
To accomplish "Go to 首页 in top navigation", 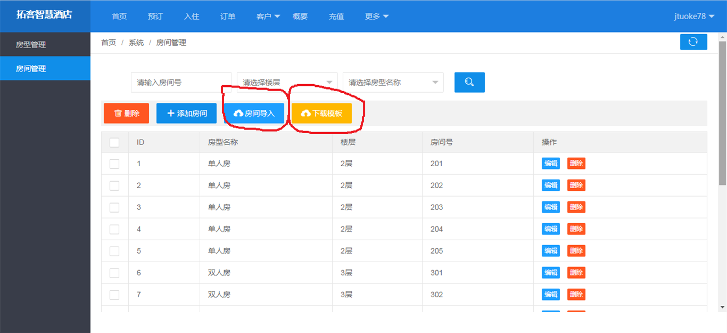I will (119, 17).
